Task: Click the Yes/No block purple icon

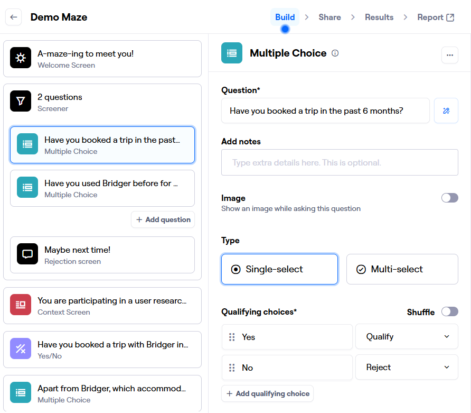Action: pyautogui.click(x=21, y=349)
